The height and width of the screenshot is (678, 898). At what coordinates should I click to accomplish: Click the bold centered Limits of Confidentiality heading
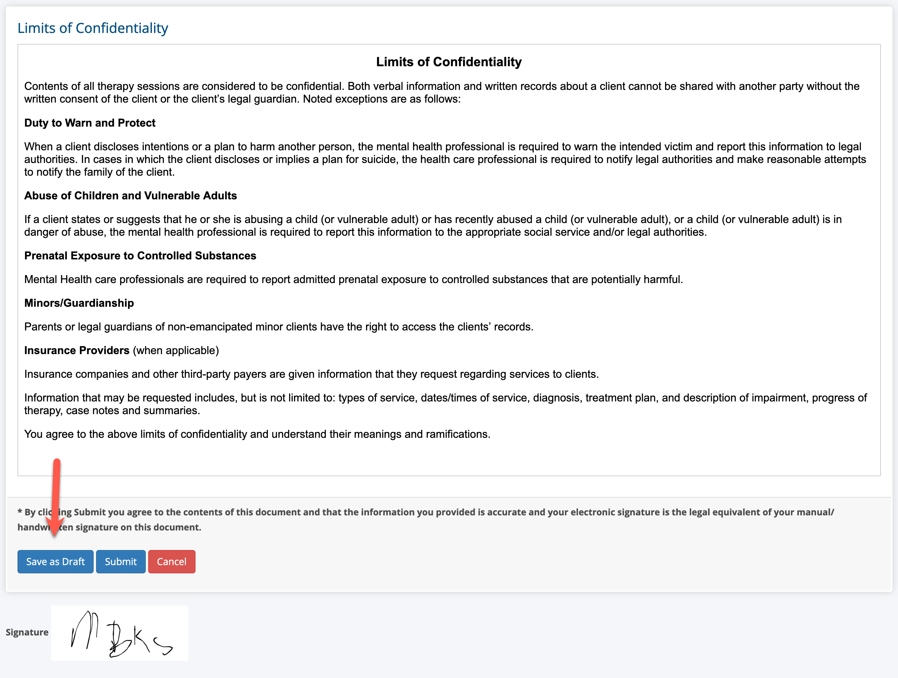coord(449,62)
